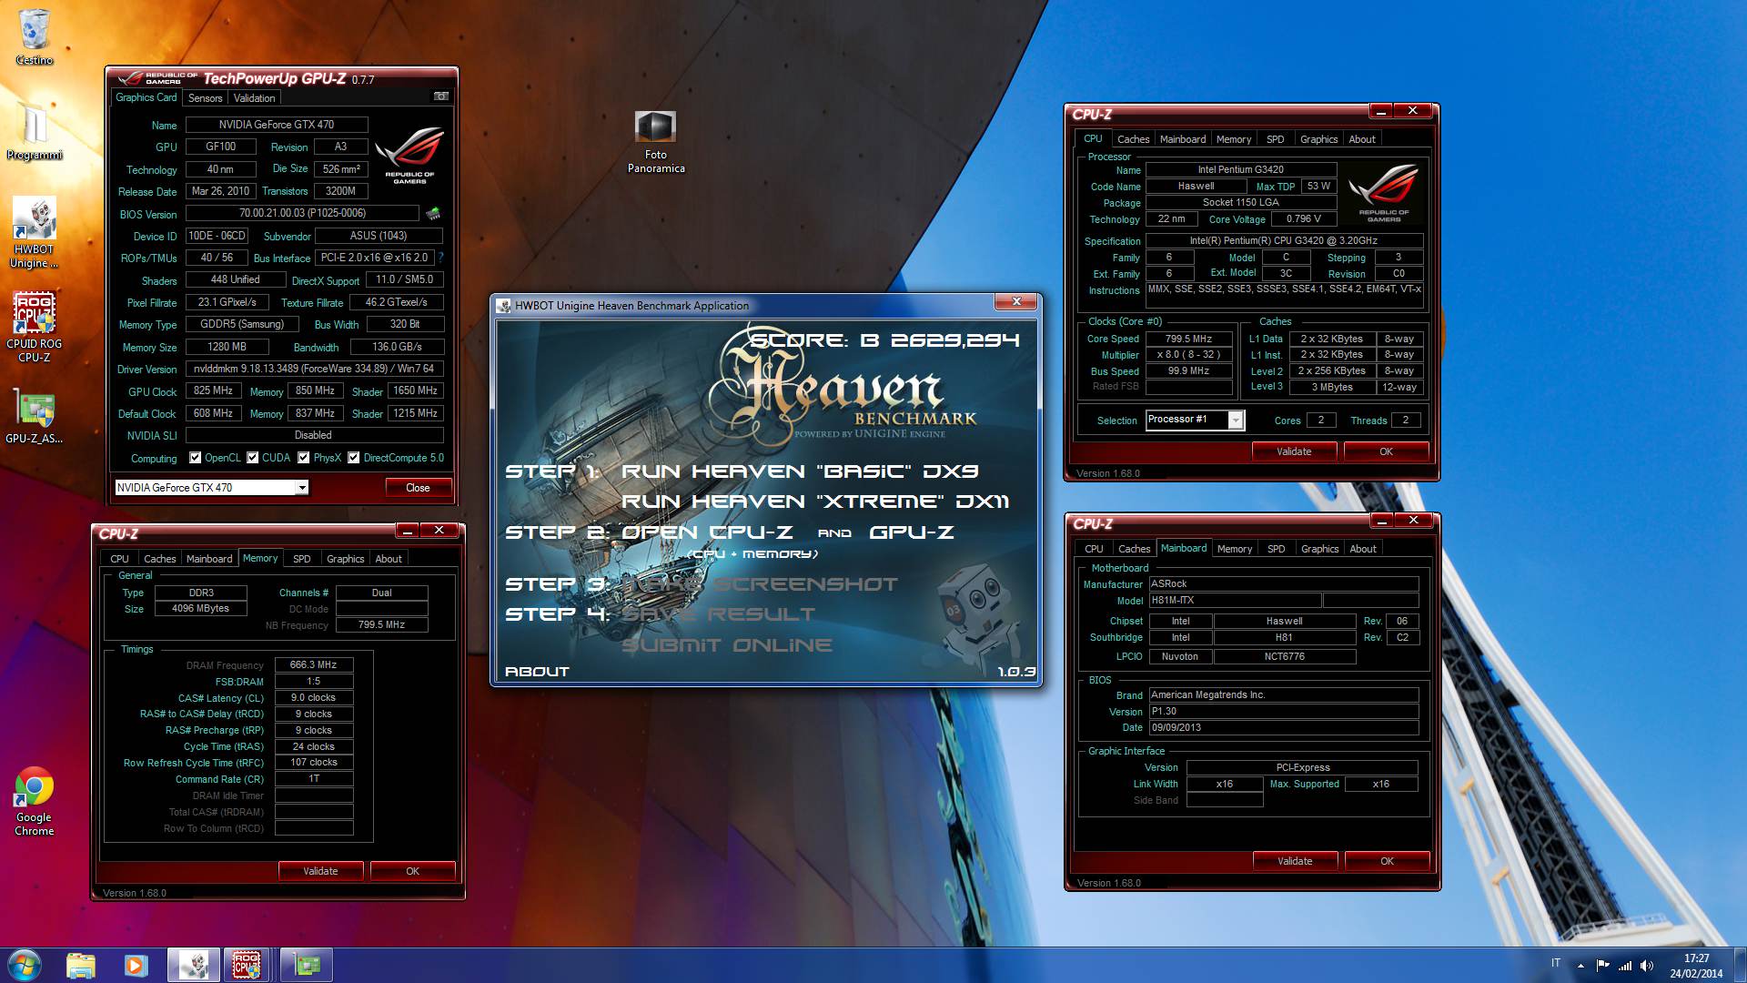Click Run Heaven "Xtreme" DX11
This screenshot has height=983, width=1747.
click(x=815, y=501)
